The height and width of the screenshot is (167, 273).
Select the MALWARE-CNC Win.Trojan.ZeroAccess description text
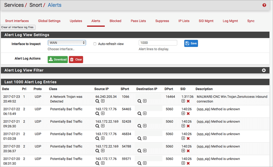pyautogui.click(x=232, y=99)
